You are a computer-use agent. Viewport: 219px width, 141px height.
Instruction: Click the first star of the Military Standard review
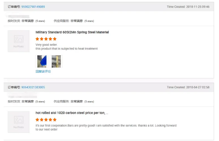pyautogui.click(x=37, y=39)
